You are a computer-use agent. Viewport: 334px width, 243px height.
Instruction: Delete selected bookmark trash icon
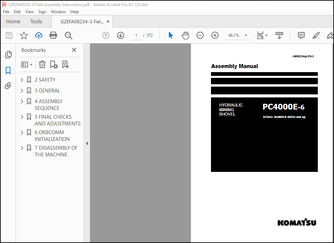pyautogui.click(x=42, y=64)
